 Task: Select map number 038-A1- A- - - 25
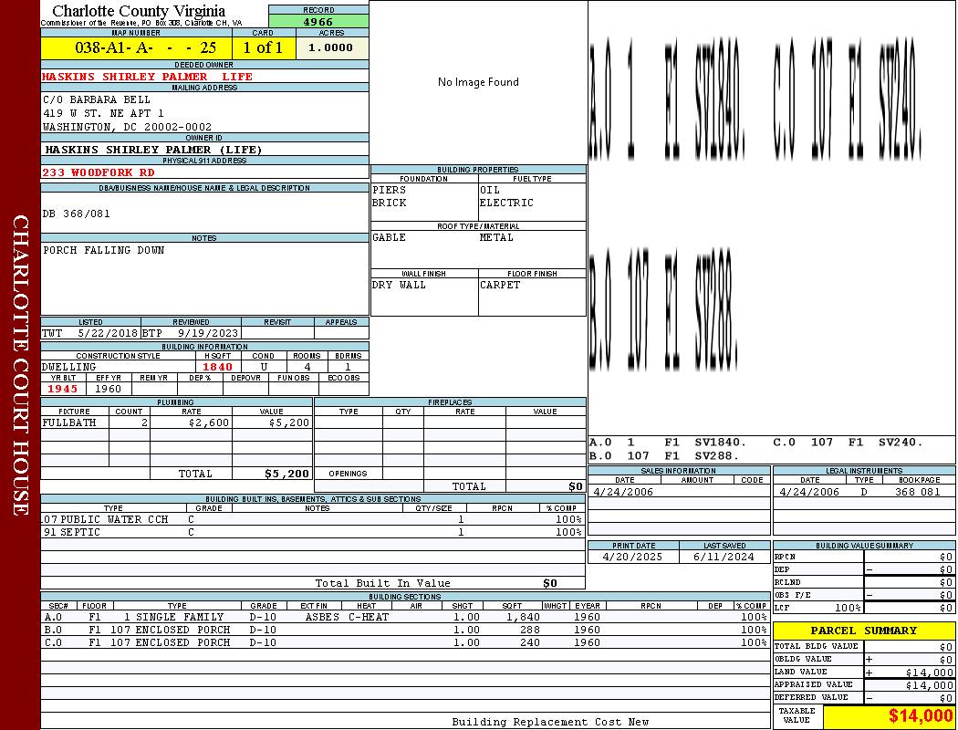point(145,47)
